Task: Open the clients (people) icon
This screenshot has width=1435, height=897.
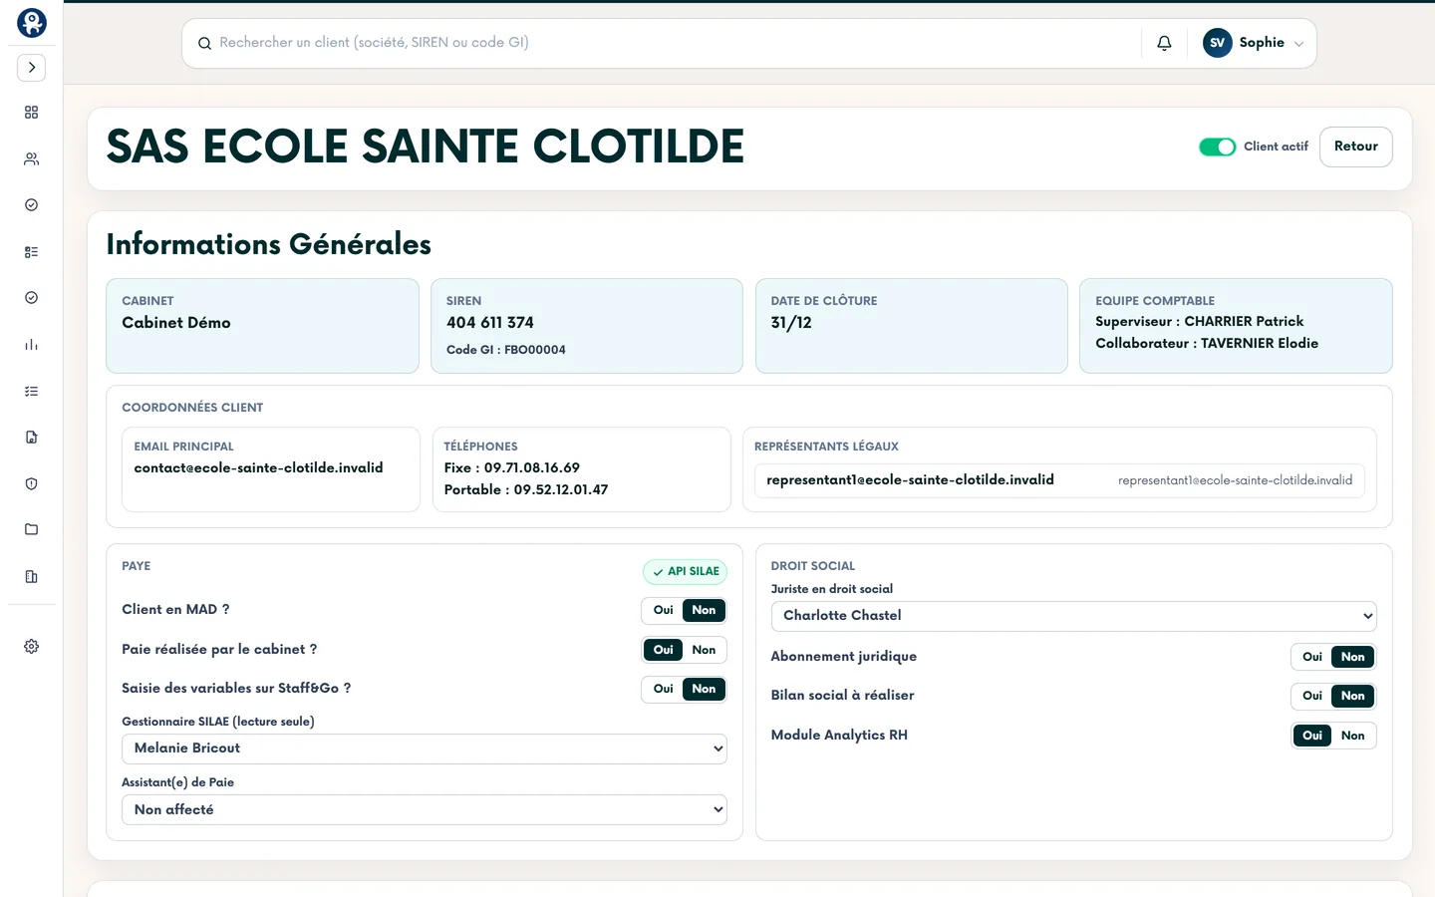Action: pyautogui.click(x=32, y=159)
